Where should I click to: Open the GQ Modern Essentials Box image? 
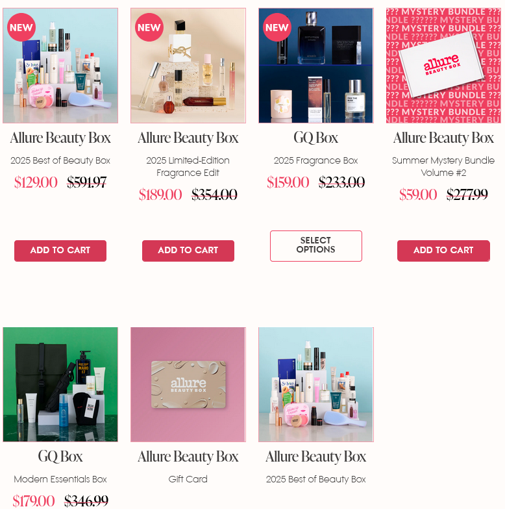tap(60, 384)
